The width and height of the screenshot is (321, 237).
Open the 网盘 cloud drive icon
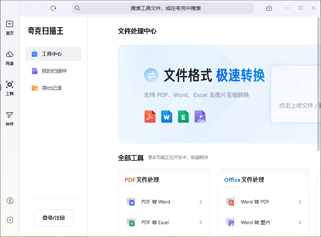coord(10,54)
